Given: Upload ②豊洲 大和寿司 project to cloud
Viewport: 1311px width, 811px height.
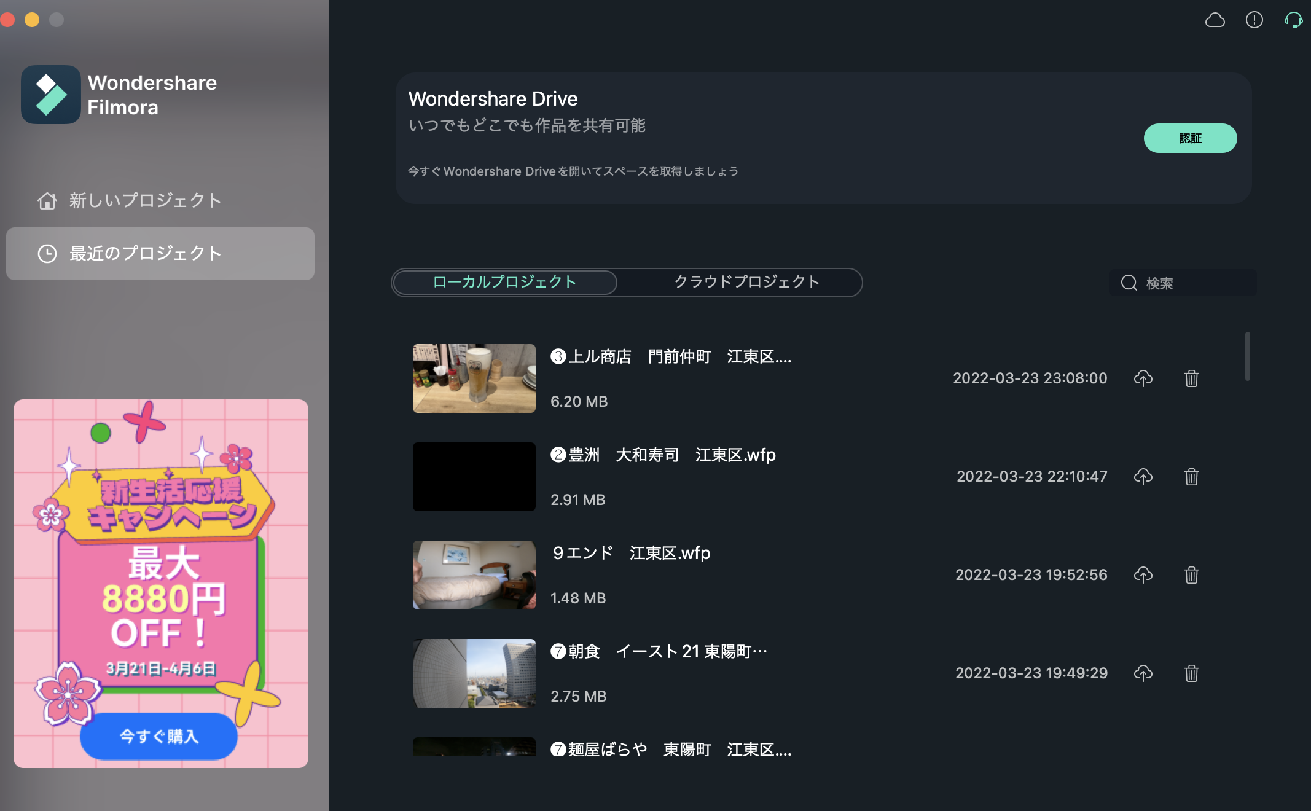Looking at the screenshot, I should pyautogui.click(x=1143, y=477).
